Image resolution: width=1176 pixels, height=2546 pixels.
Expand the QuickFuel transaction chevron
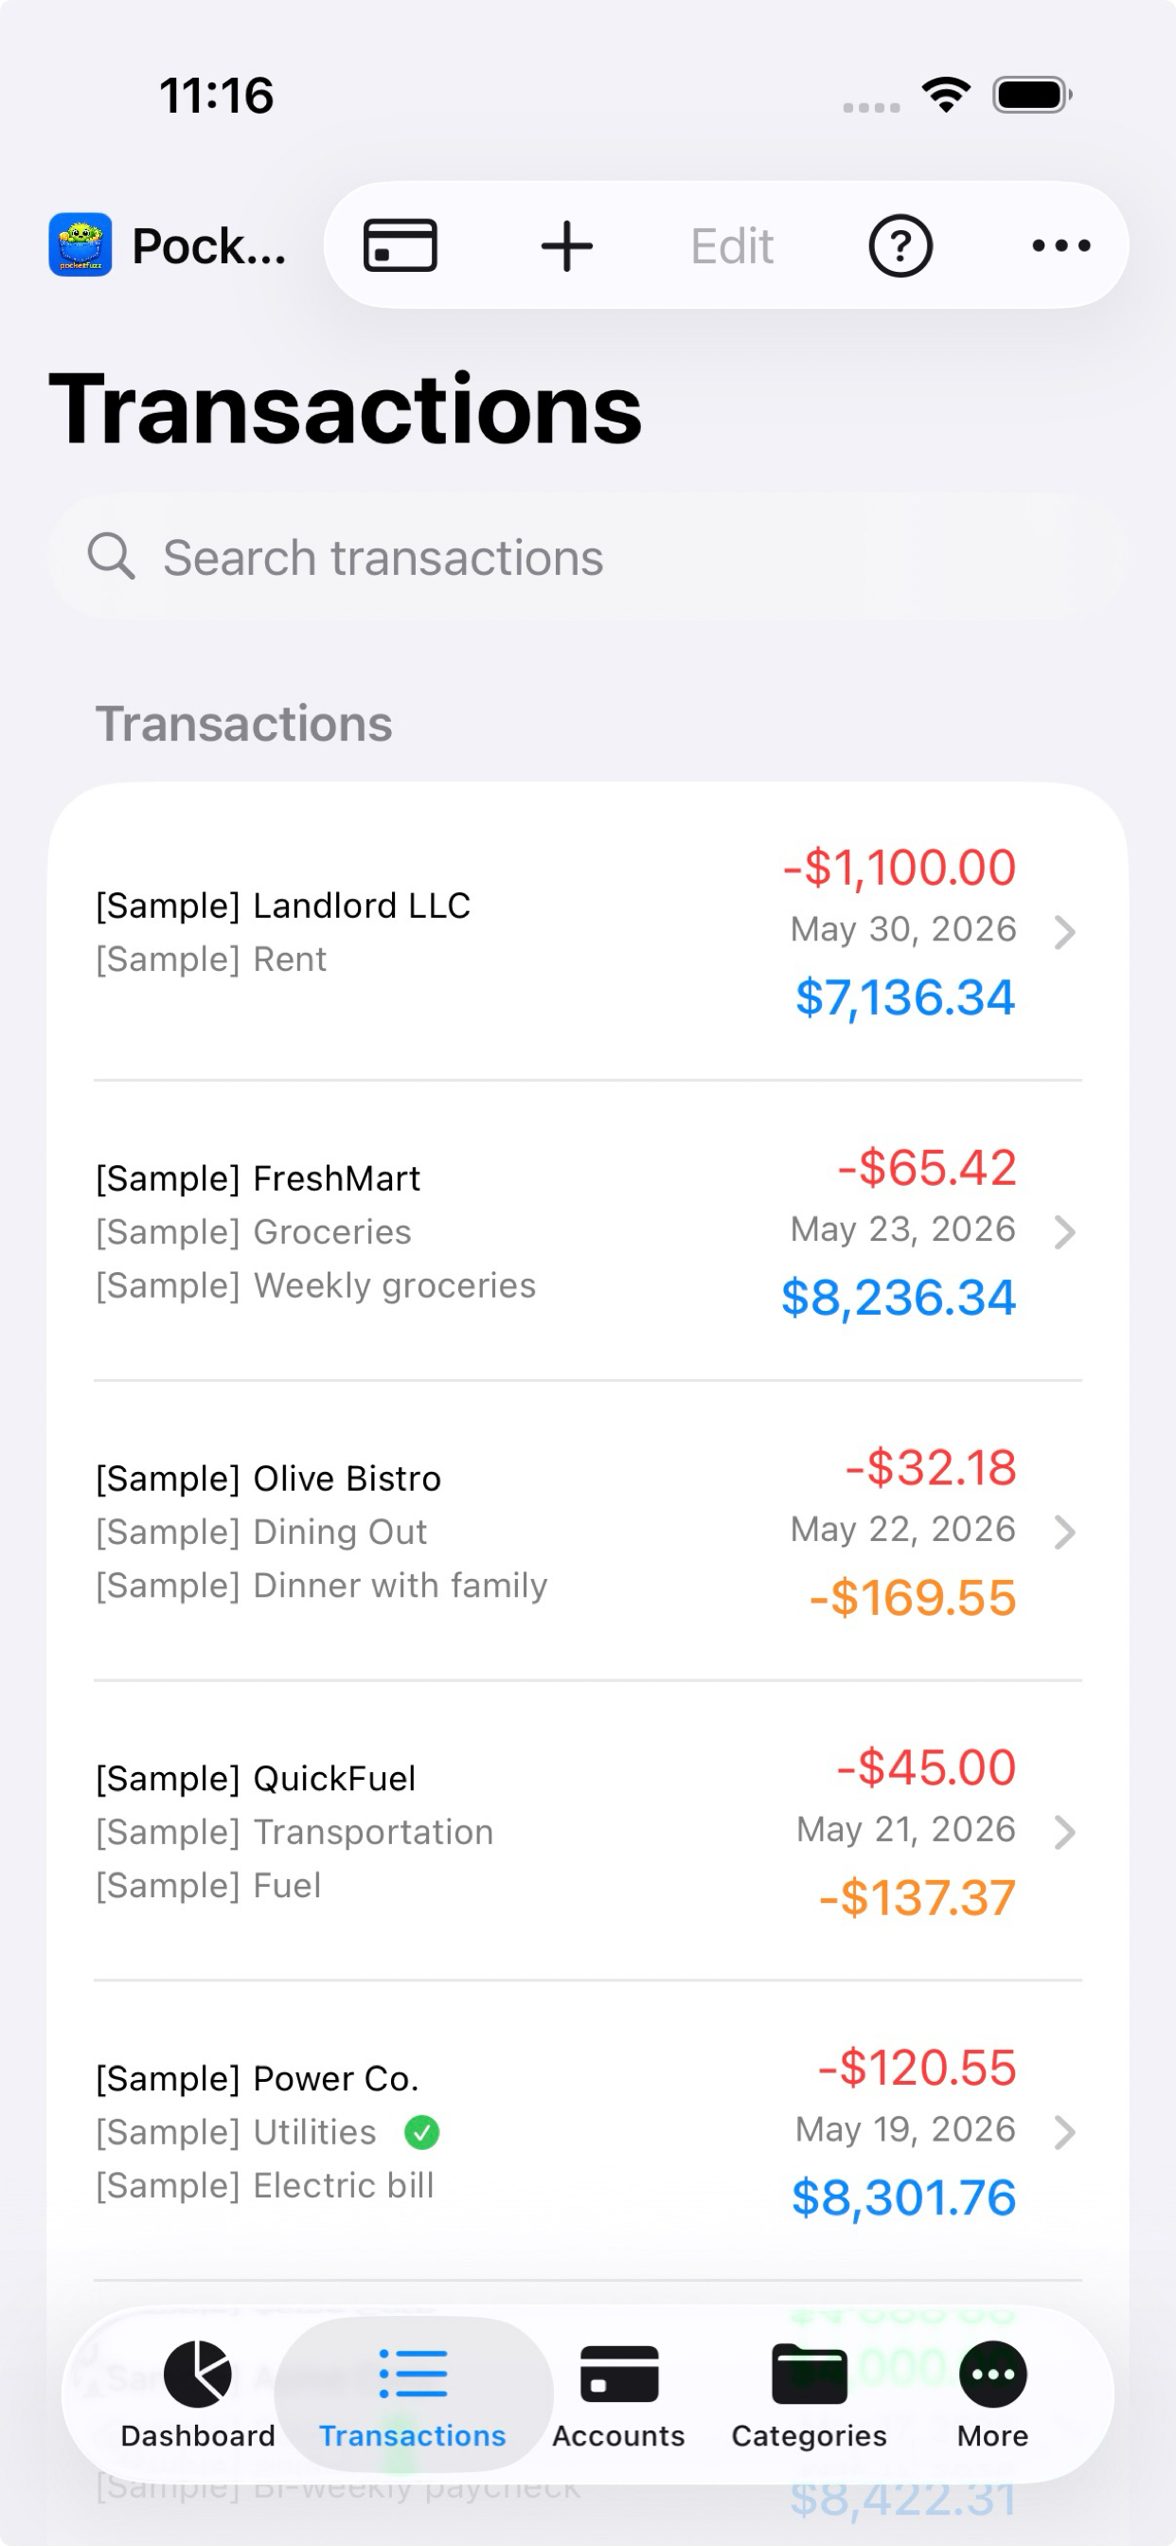point(1064,1832)
